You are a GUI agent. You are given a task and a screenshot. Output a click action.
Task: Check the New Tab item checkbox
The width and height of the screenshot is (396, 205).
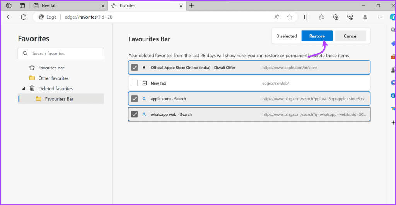click(x=134, y=83)
